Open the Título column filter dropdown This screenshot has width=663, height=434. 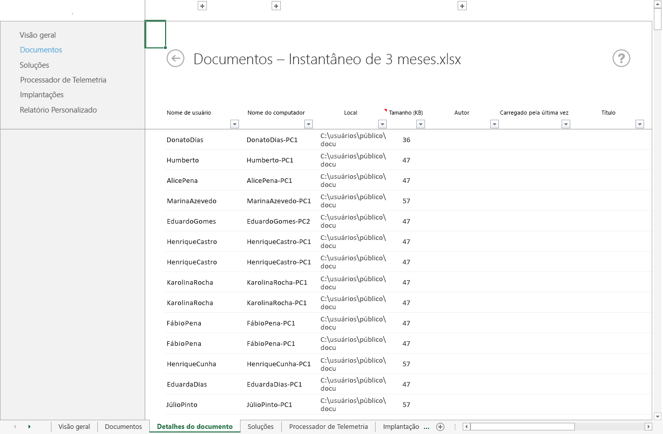click(640, 124)
